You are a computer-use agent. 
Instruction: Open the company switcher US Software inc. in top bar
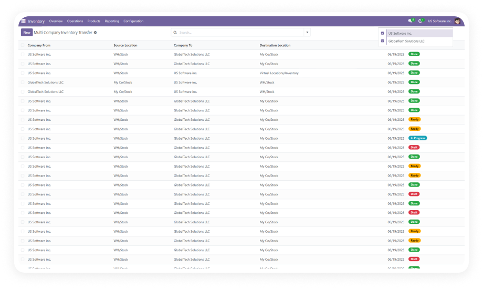click(439, 21)
